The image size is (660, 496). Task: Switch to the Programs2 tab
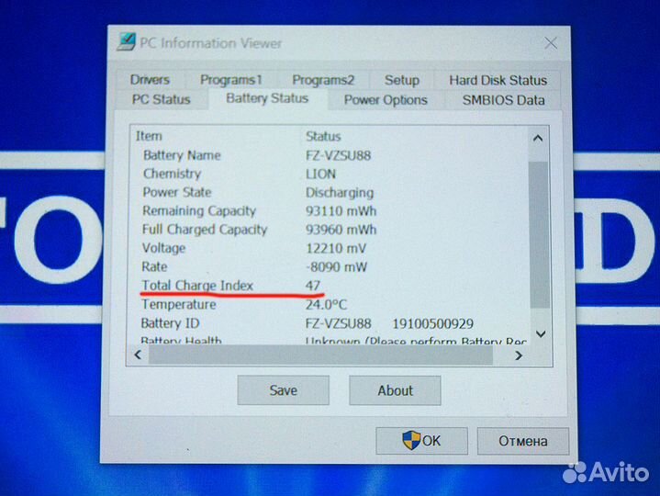tap(323, 80)
